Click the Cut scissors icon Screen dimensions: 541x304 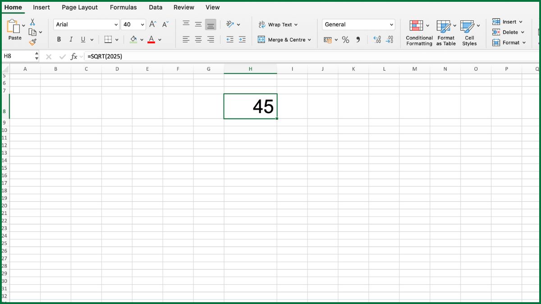point(33,22)
